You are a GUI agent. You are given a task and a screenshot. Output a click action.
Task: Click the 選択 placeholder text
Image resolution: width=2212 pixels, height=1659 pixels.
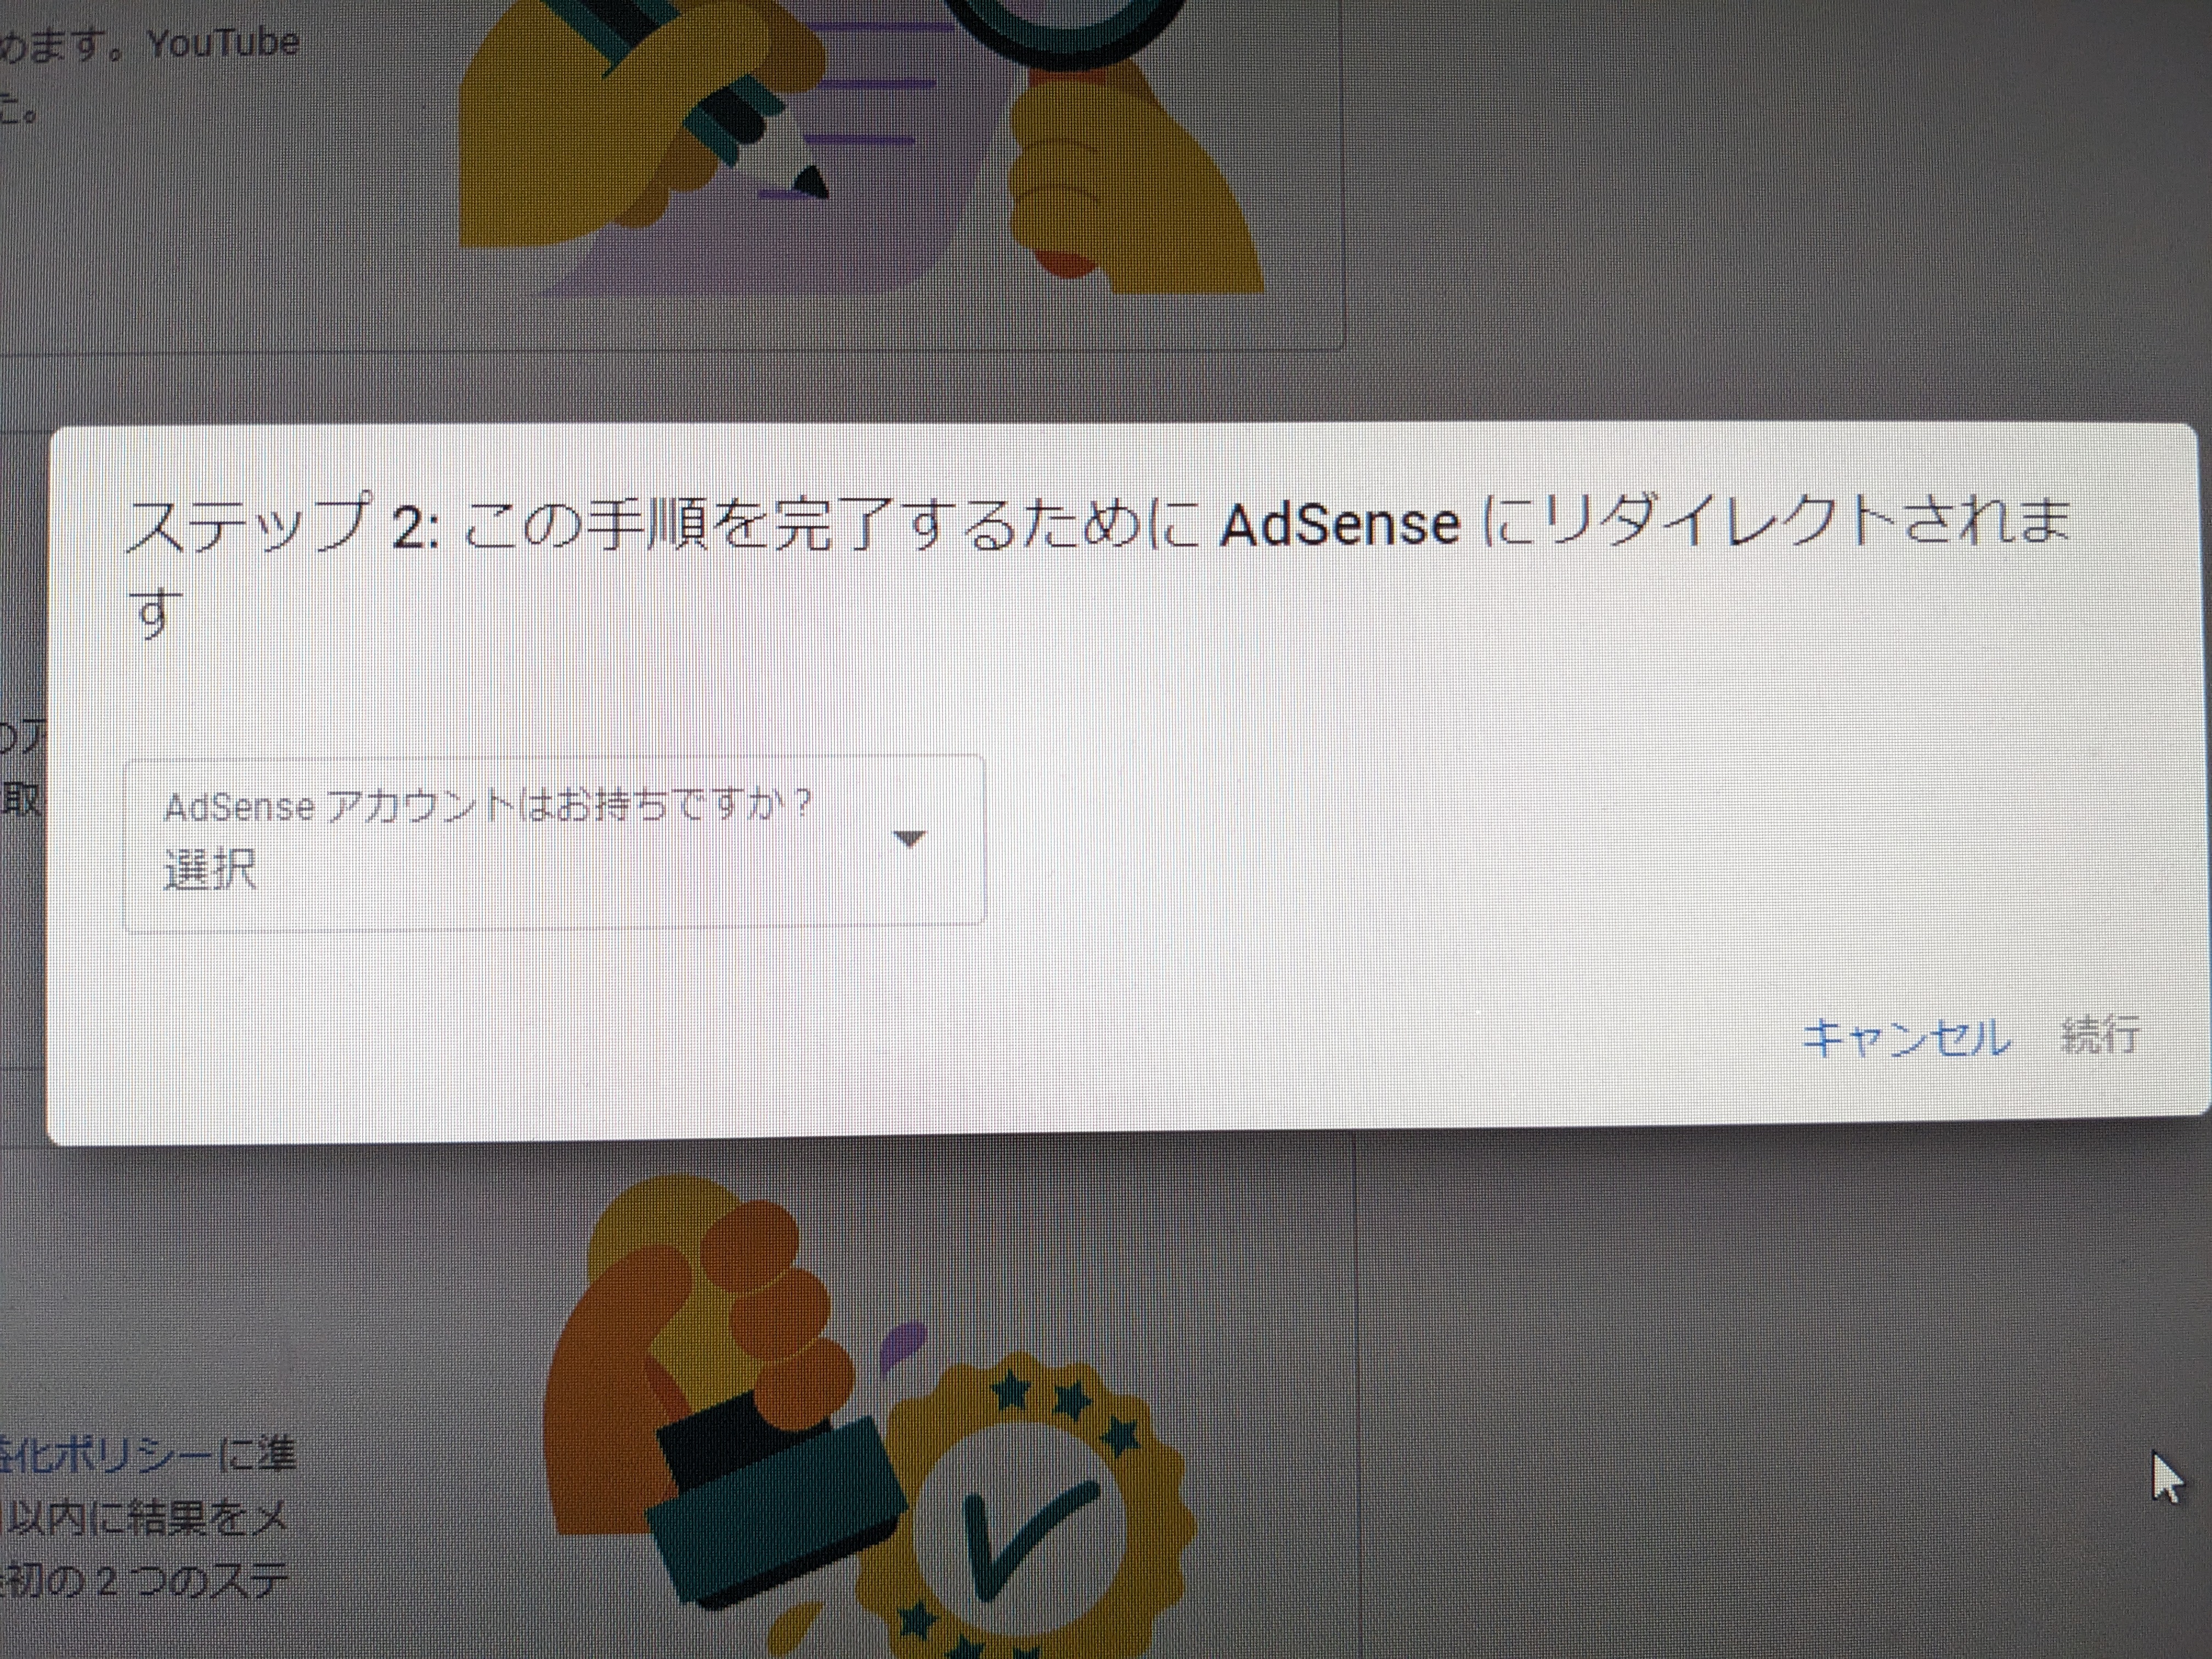click(x=211, y=868)
